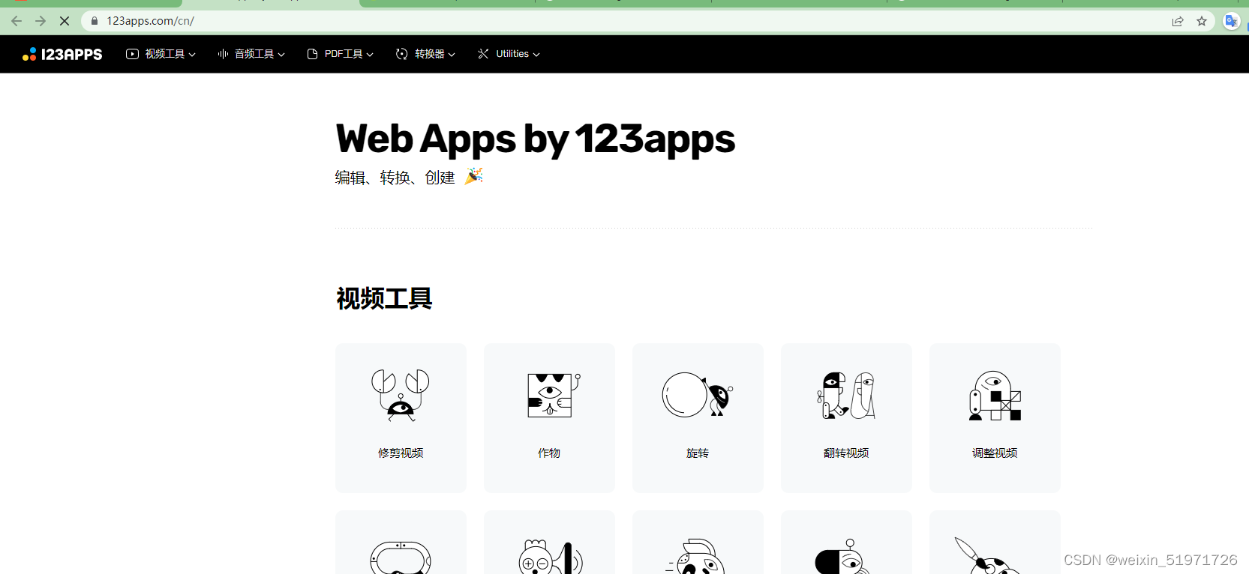Image resolution: width=1249 pixels, height=574 pixels.
Task: Bookmark this page with the star icon
Action: (1202, 21)
